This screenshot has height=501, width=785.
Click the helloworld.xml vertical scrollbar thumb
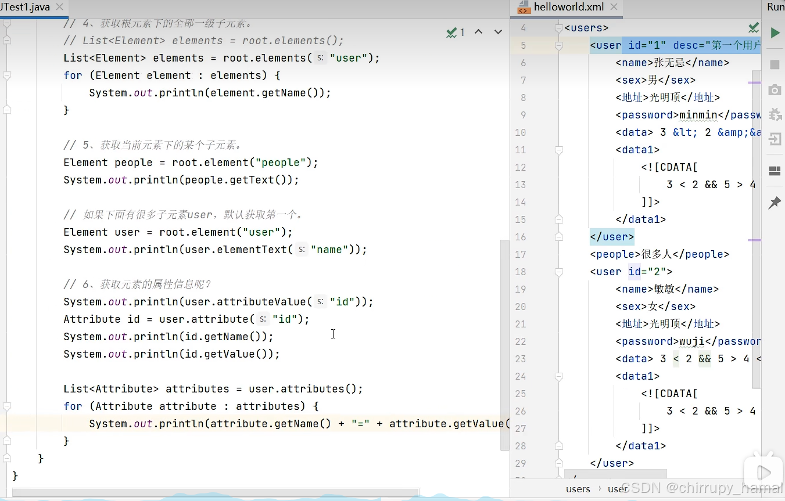tap(756, 229)
